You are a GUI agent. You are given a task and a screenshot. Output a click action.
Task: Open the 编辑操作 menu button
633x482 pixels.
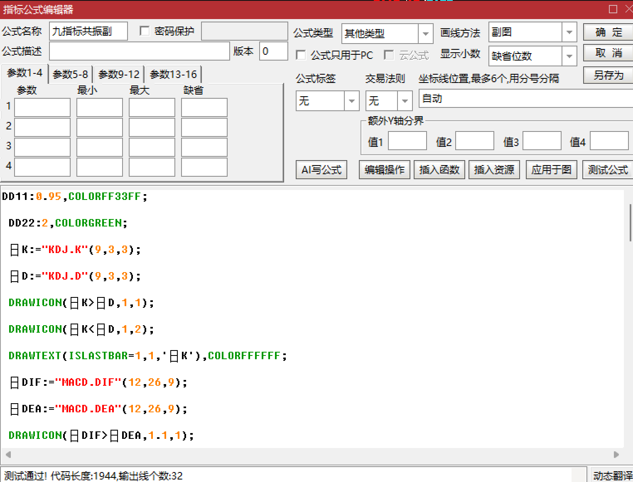click(384, 170)
